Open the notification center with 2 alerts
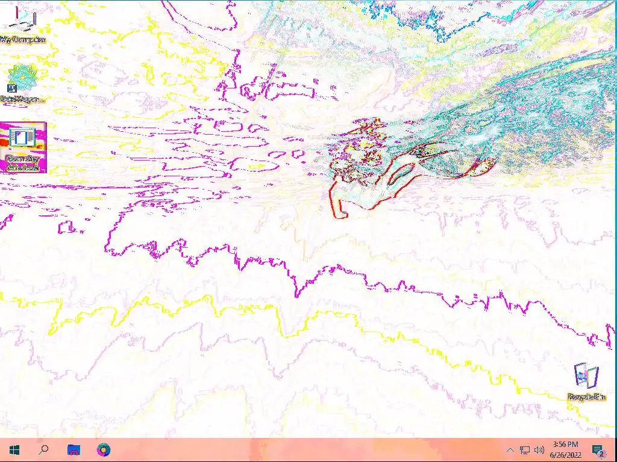Viewport: 617px width, 462px height. tap(598, 450)
